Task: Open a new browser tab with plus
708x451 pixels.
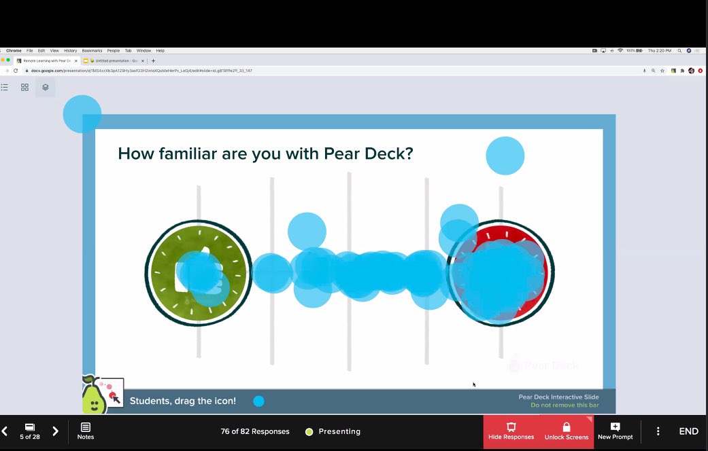Action: (x=154, y=60)
